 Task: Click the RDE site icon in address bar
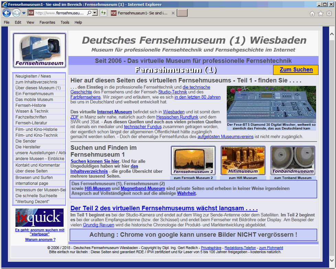pyautogui.click(x=31, y=13)
